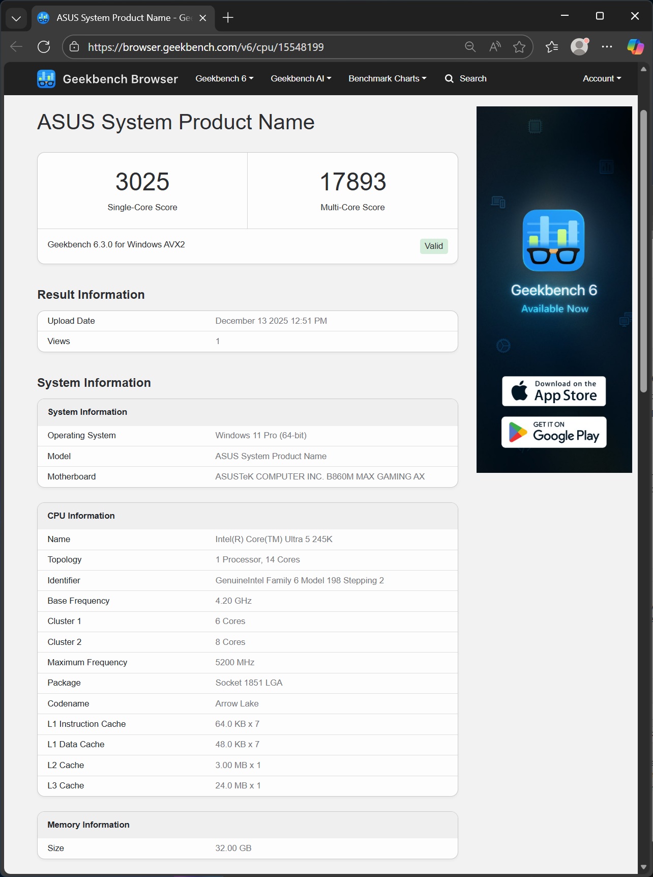
Task: Click the Geekbench Browser logo icon
Action: [x=46, y=79]
